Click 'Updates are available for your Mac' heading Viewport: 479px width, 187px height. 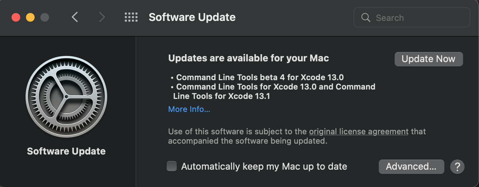click(249, 58)
